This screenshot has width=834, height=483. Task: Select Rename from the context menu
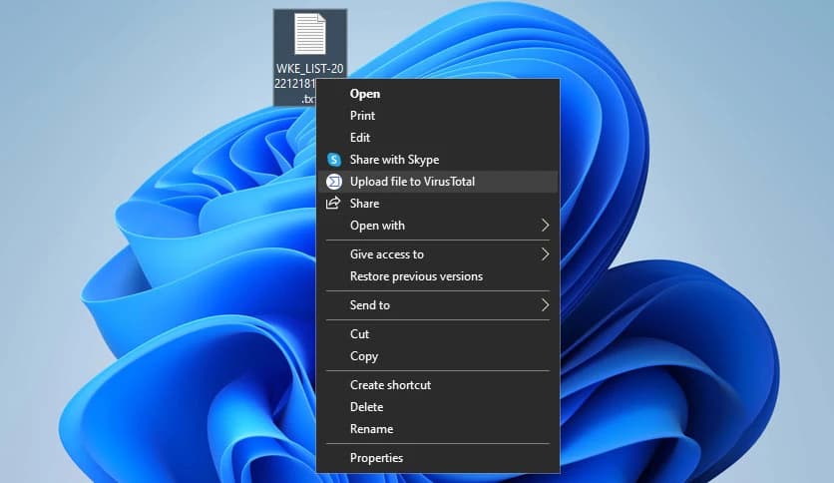coord(371,429)
